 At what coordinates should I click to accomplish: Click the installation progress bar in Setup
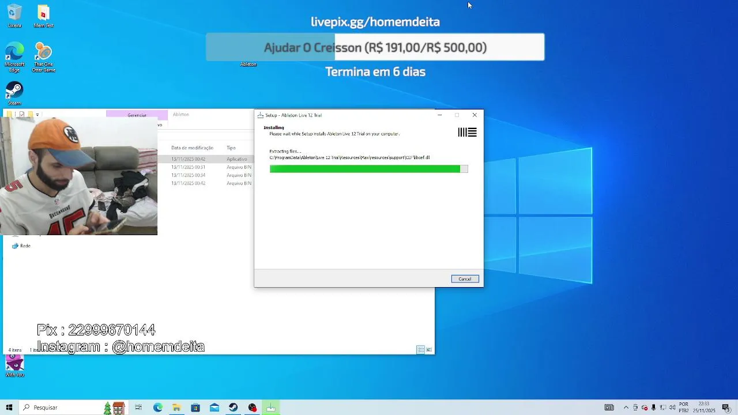click(368, 169)
